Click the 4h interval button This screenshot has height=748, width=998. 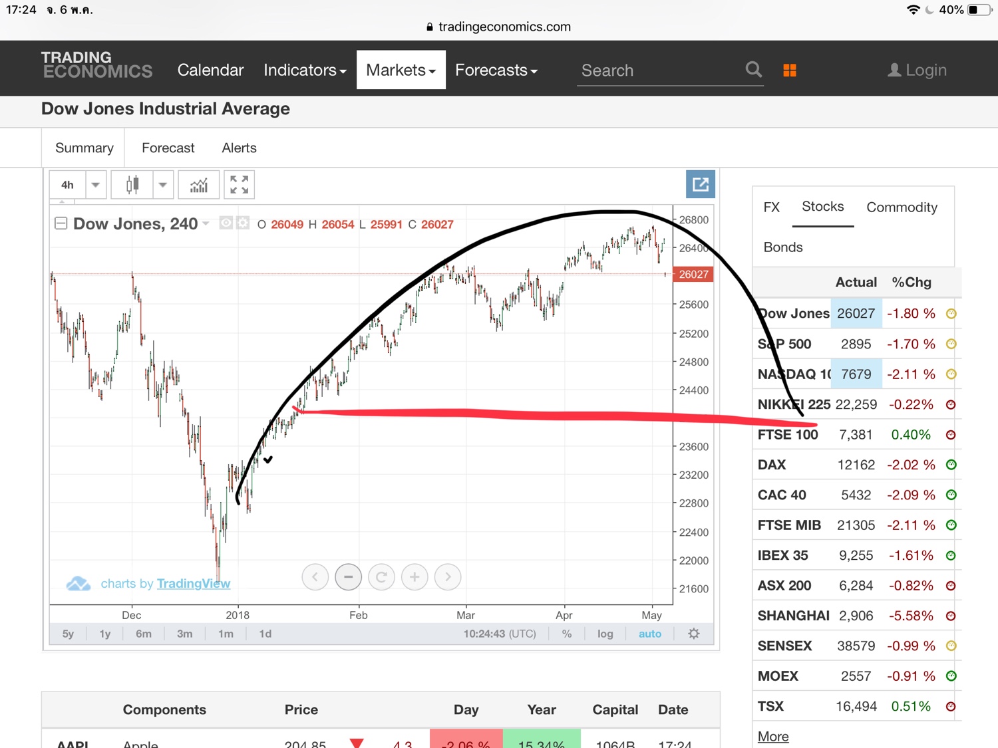point(68,185)
